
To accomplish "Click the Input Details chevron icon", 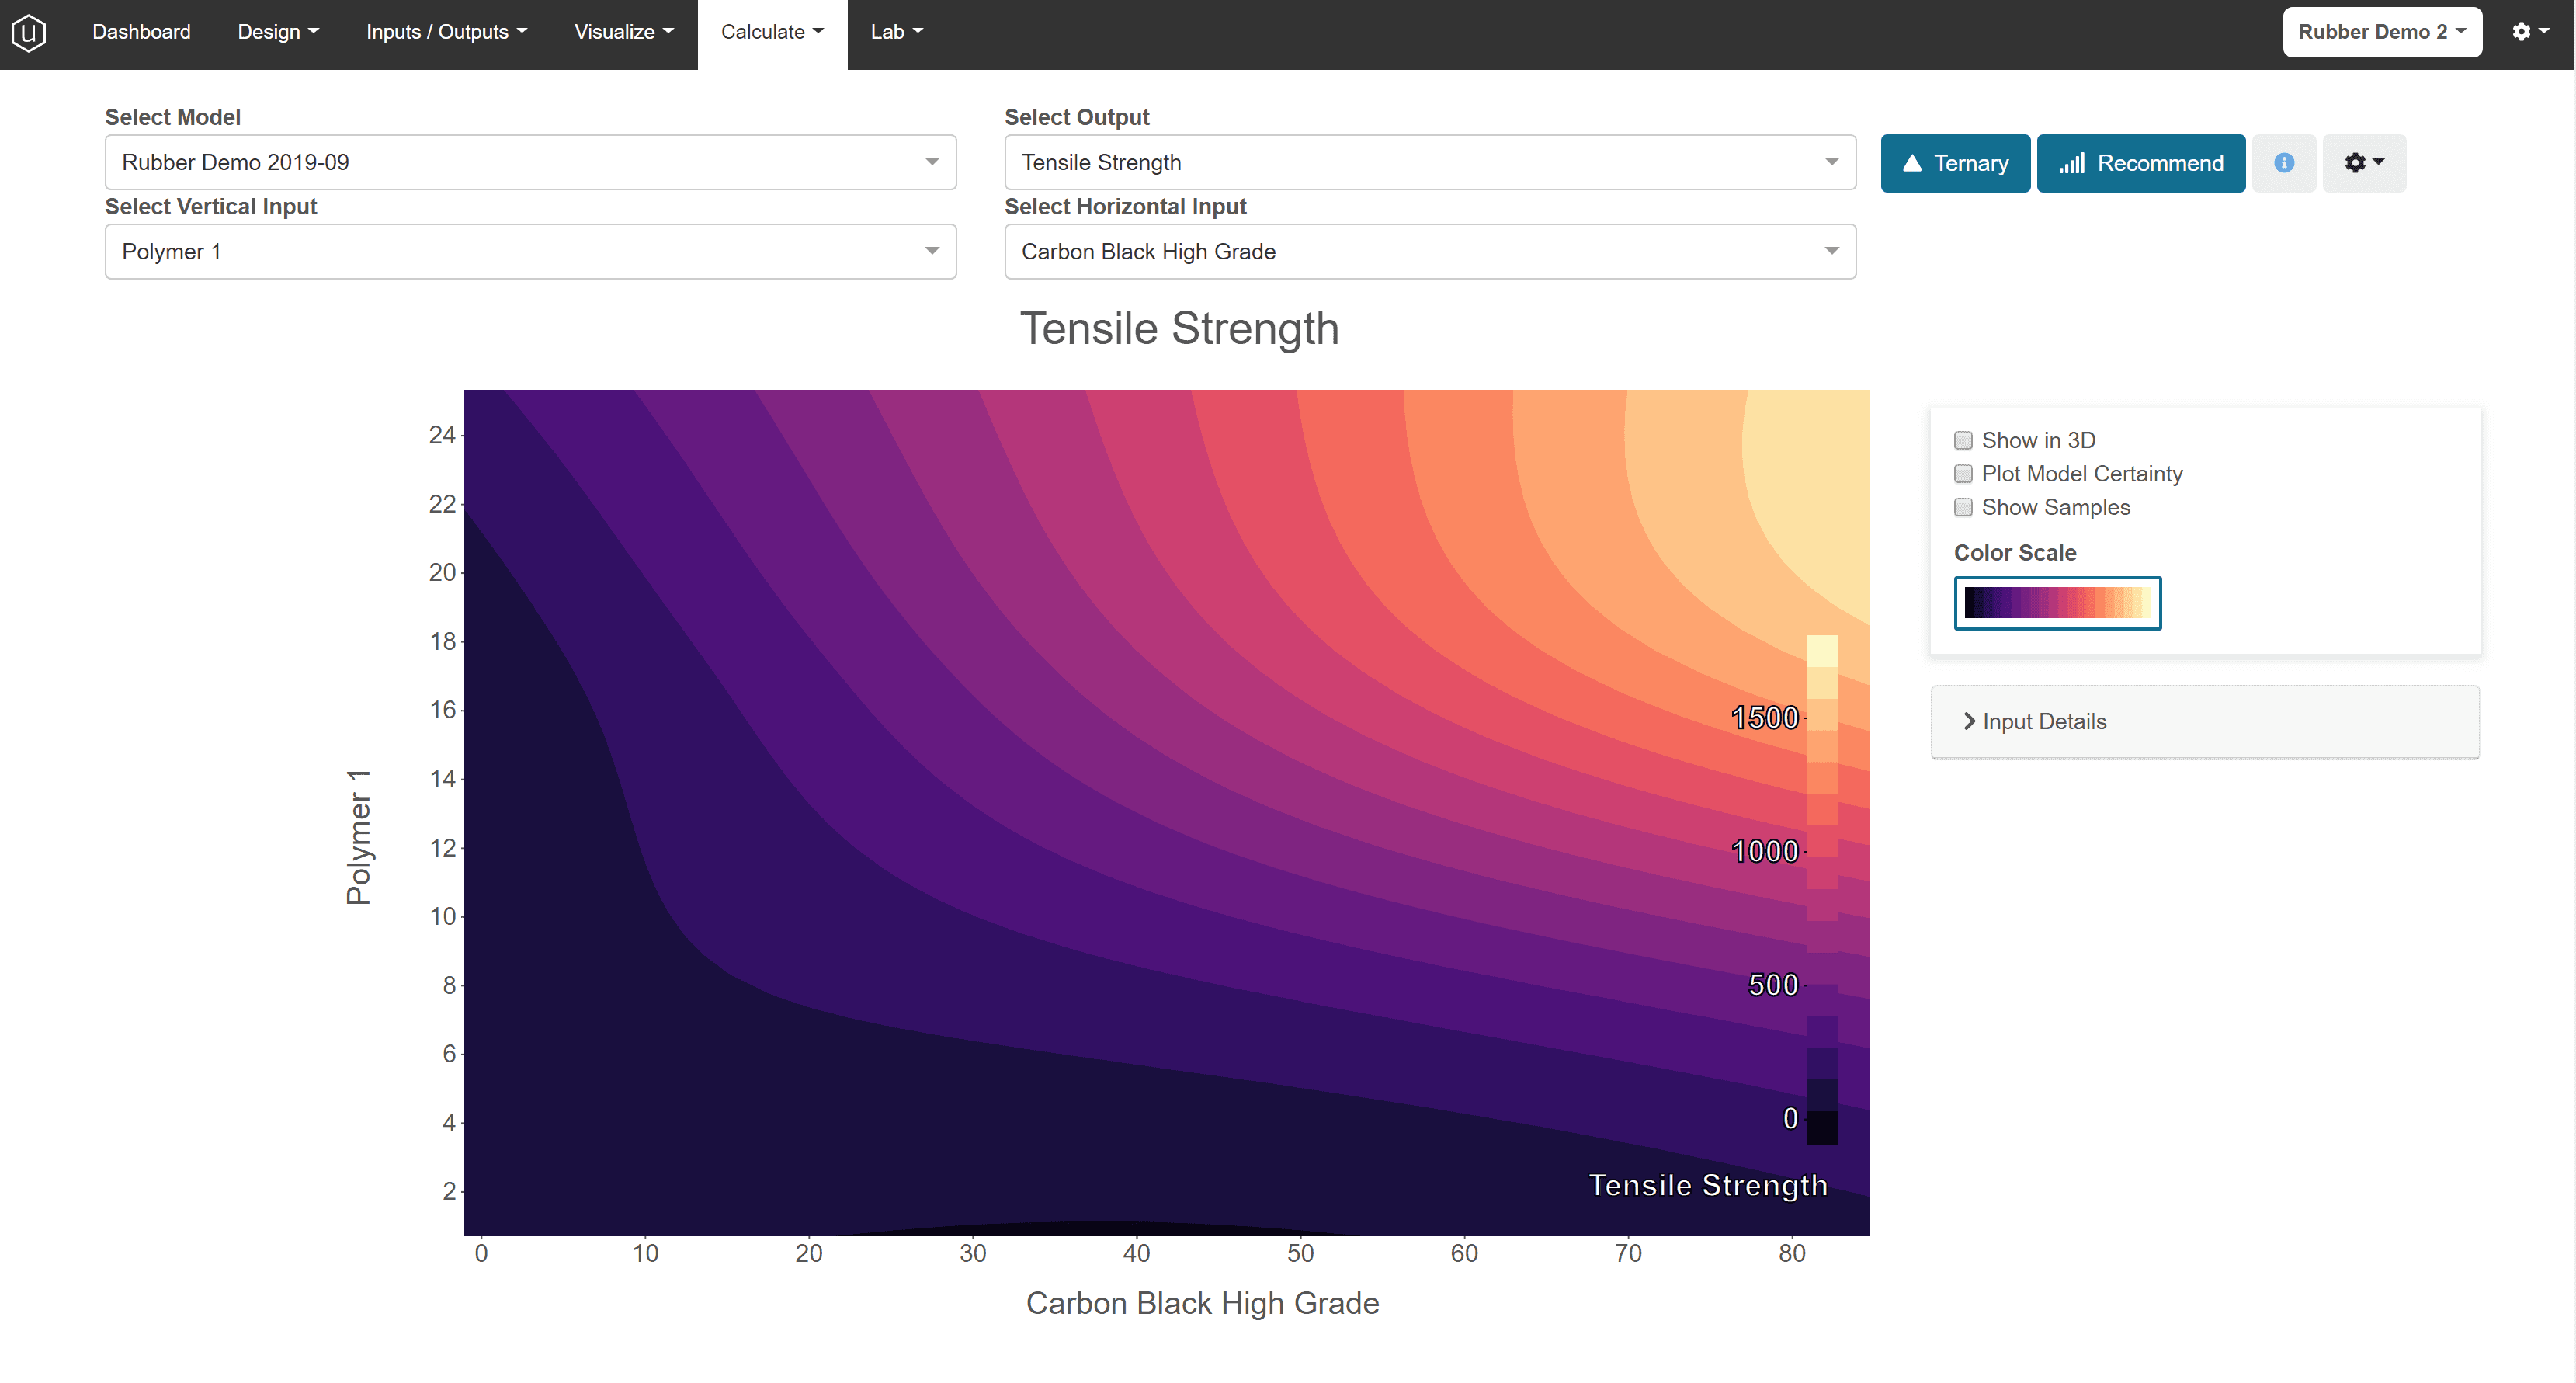I will click(1968, 721).
